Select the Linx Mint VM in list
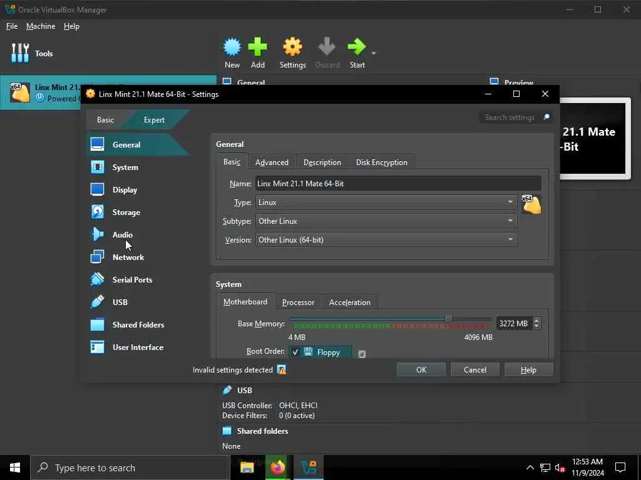 pyautogui.click(x=108, y=92)
